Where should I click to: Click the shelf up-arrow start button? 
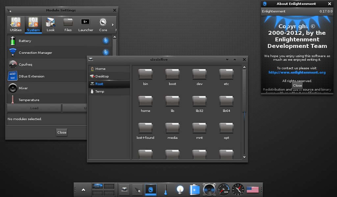pos(83,190)
